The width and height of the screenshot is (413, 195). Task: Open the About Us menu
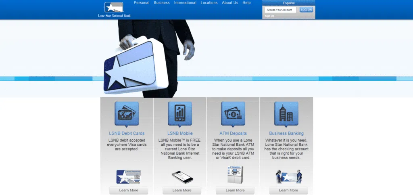(230, 3)
